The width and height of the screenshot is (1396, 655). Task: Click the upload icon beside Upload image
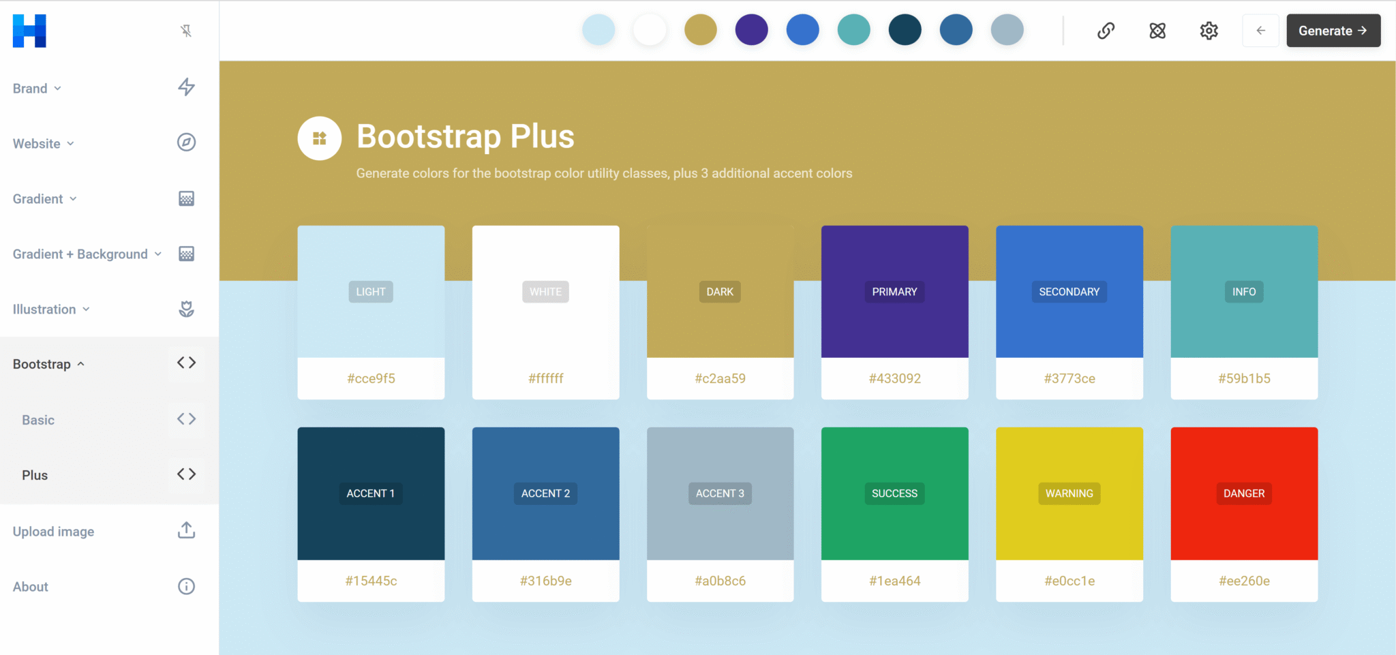point(186,530)
